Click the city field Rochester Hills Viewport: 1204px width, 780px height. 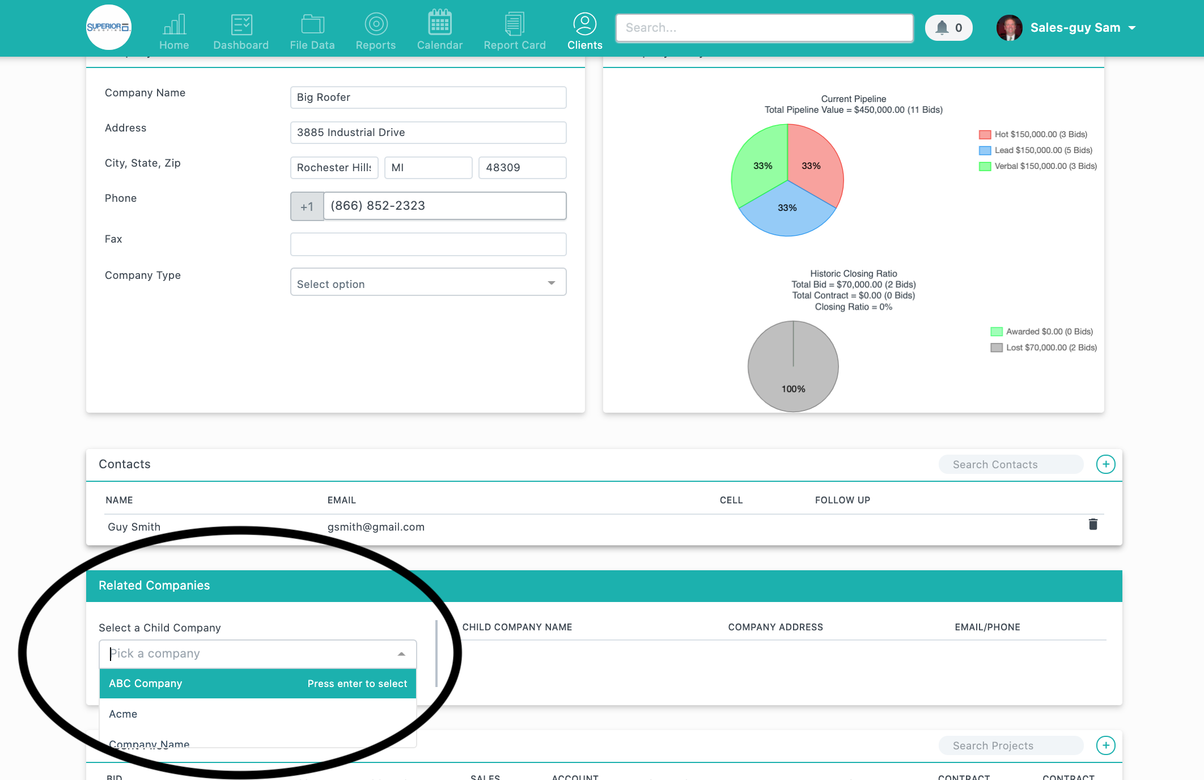[334, 168]
